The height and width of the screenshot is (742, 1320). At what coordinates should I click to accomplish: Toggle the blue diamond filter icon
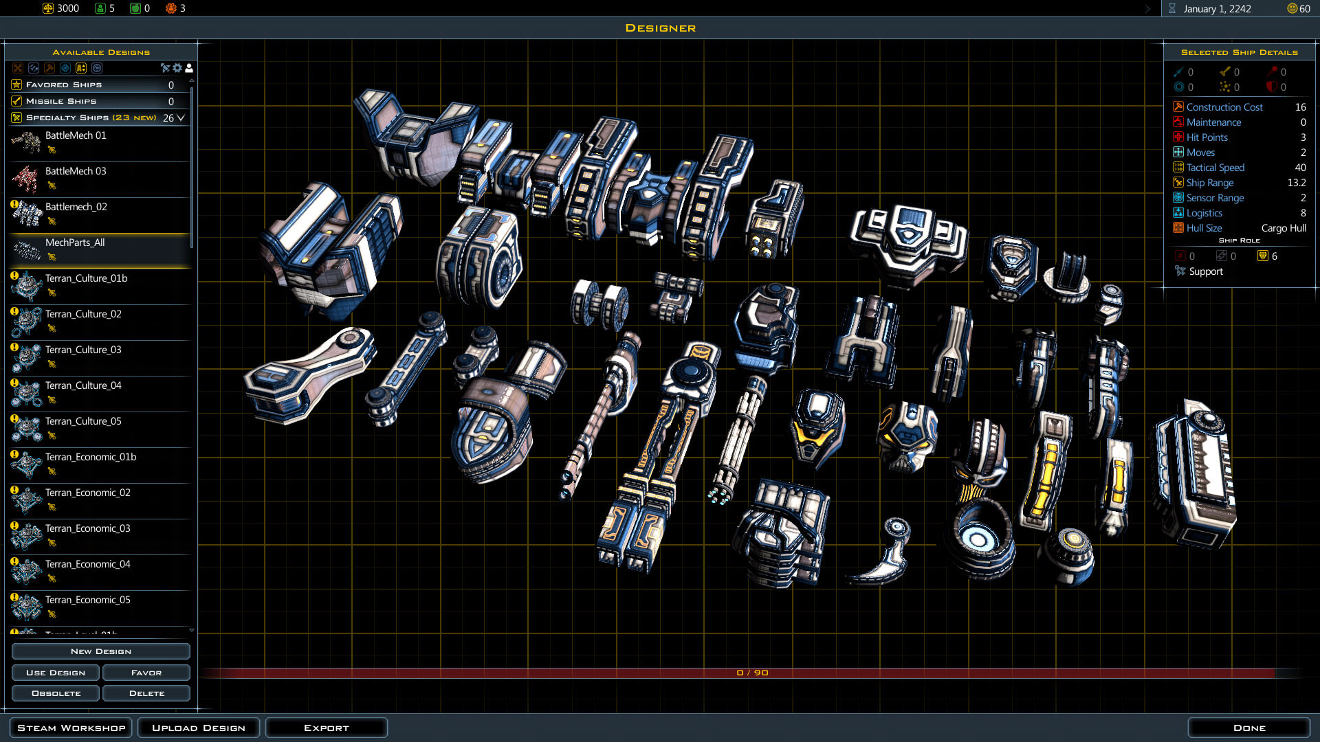click(65, 68)
